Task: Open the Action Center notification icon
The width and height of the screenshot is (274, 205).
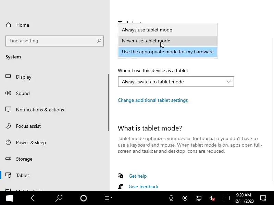Action: point(263,198)
